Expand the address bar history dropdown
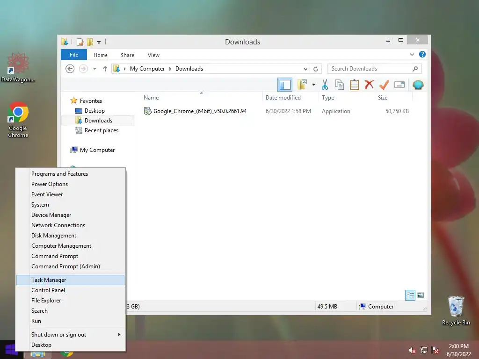This screenshot has height=359, width=479. click(305, 69)
